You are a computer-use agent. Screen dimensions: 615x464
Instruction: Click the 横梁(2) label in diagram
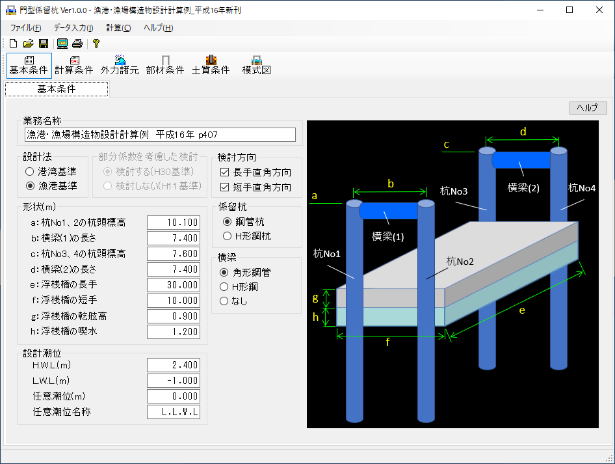click(523, 188)
